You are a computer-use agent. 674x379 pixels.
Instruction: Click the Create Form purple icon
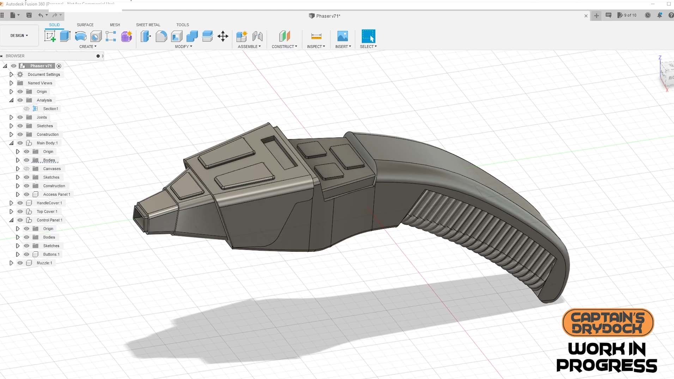point(127,36)
